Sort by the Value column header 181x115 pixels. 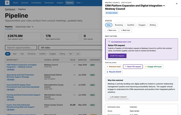click(73, 60)
